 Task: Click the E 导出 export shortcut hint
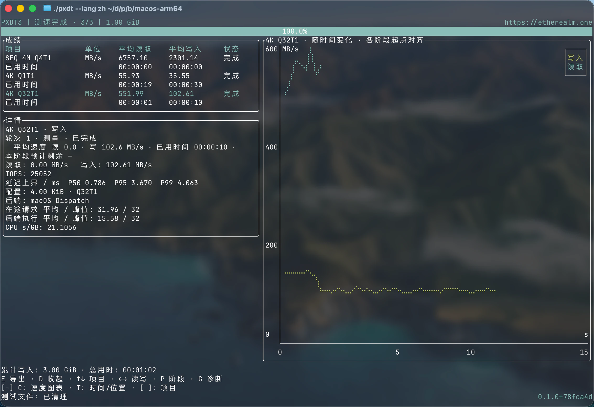pos(13,379)
